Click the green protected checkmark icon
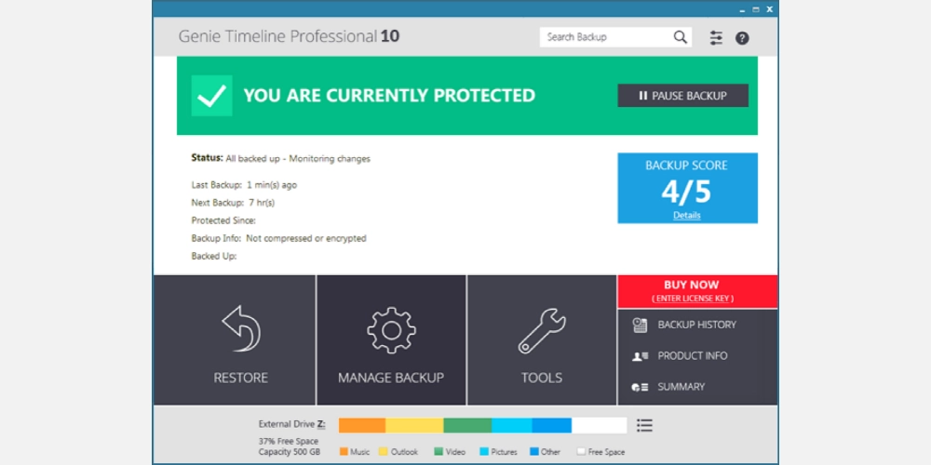 point(211,96)
